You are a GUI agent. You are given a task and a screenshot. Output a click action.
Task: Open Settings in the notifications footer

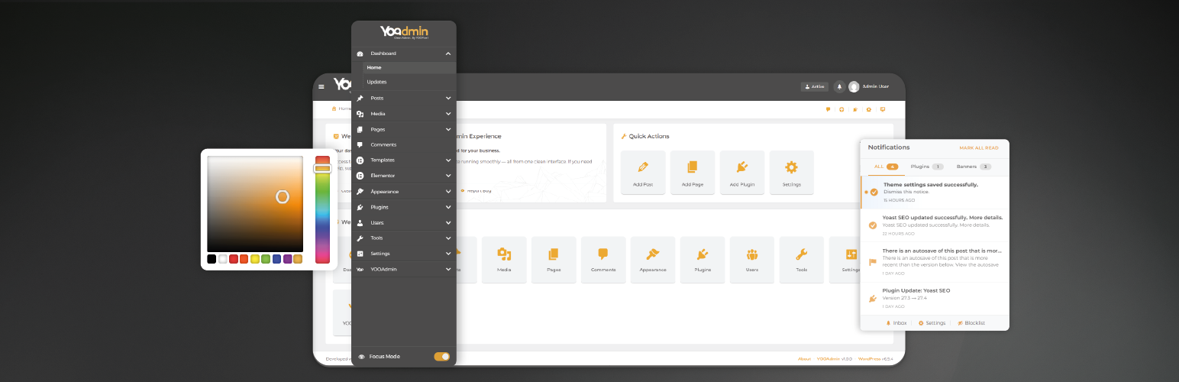932,323
